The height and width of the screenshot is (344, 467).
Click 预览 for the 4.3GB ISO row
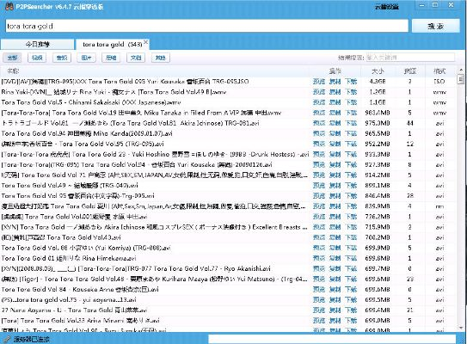(319, 82)
